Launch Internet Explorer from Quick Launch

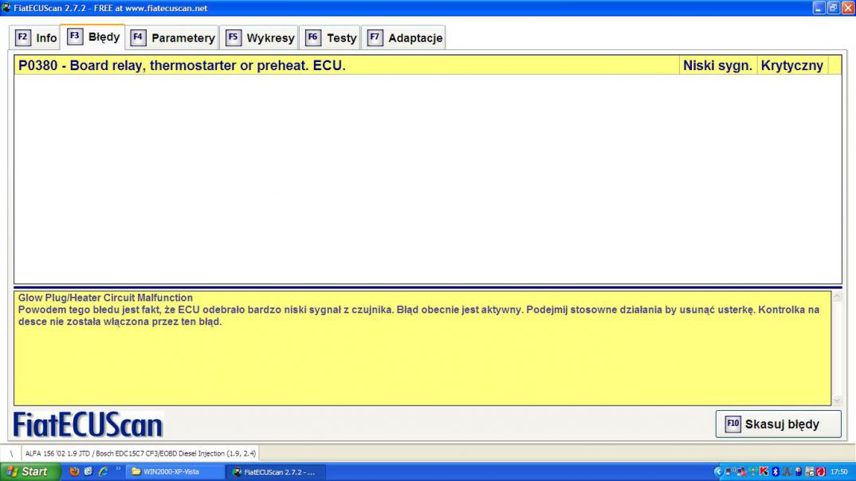103,471
